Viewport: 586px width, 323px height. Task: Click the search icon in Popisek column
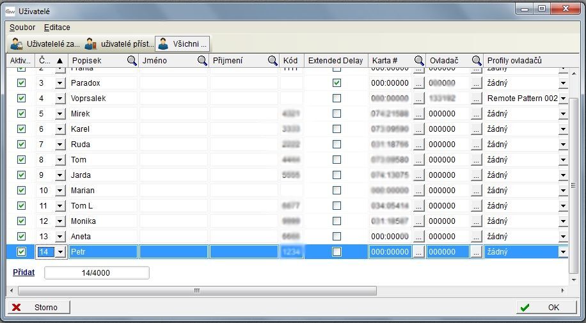[132, 61]
